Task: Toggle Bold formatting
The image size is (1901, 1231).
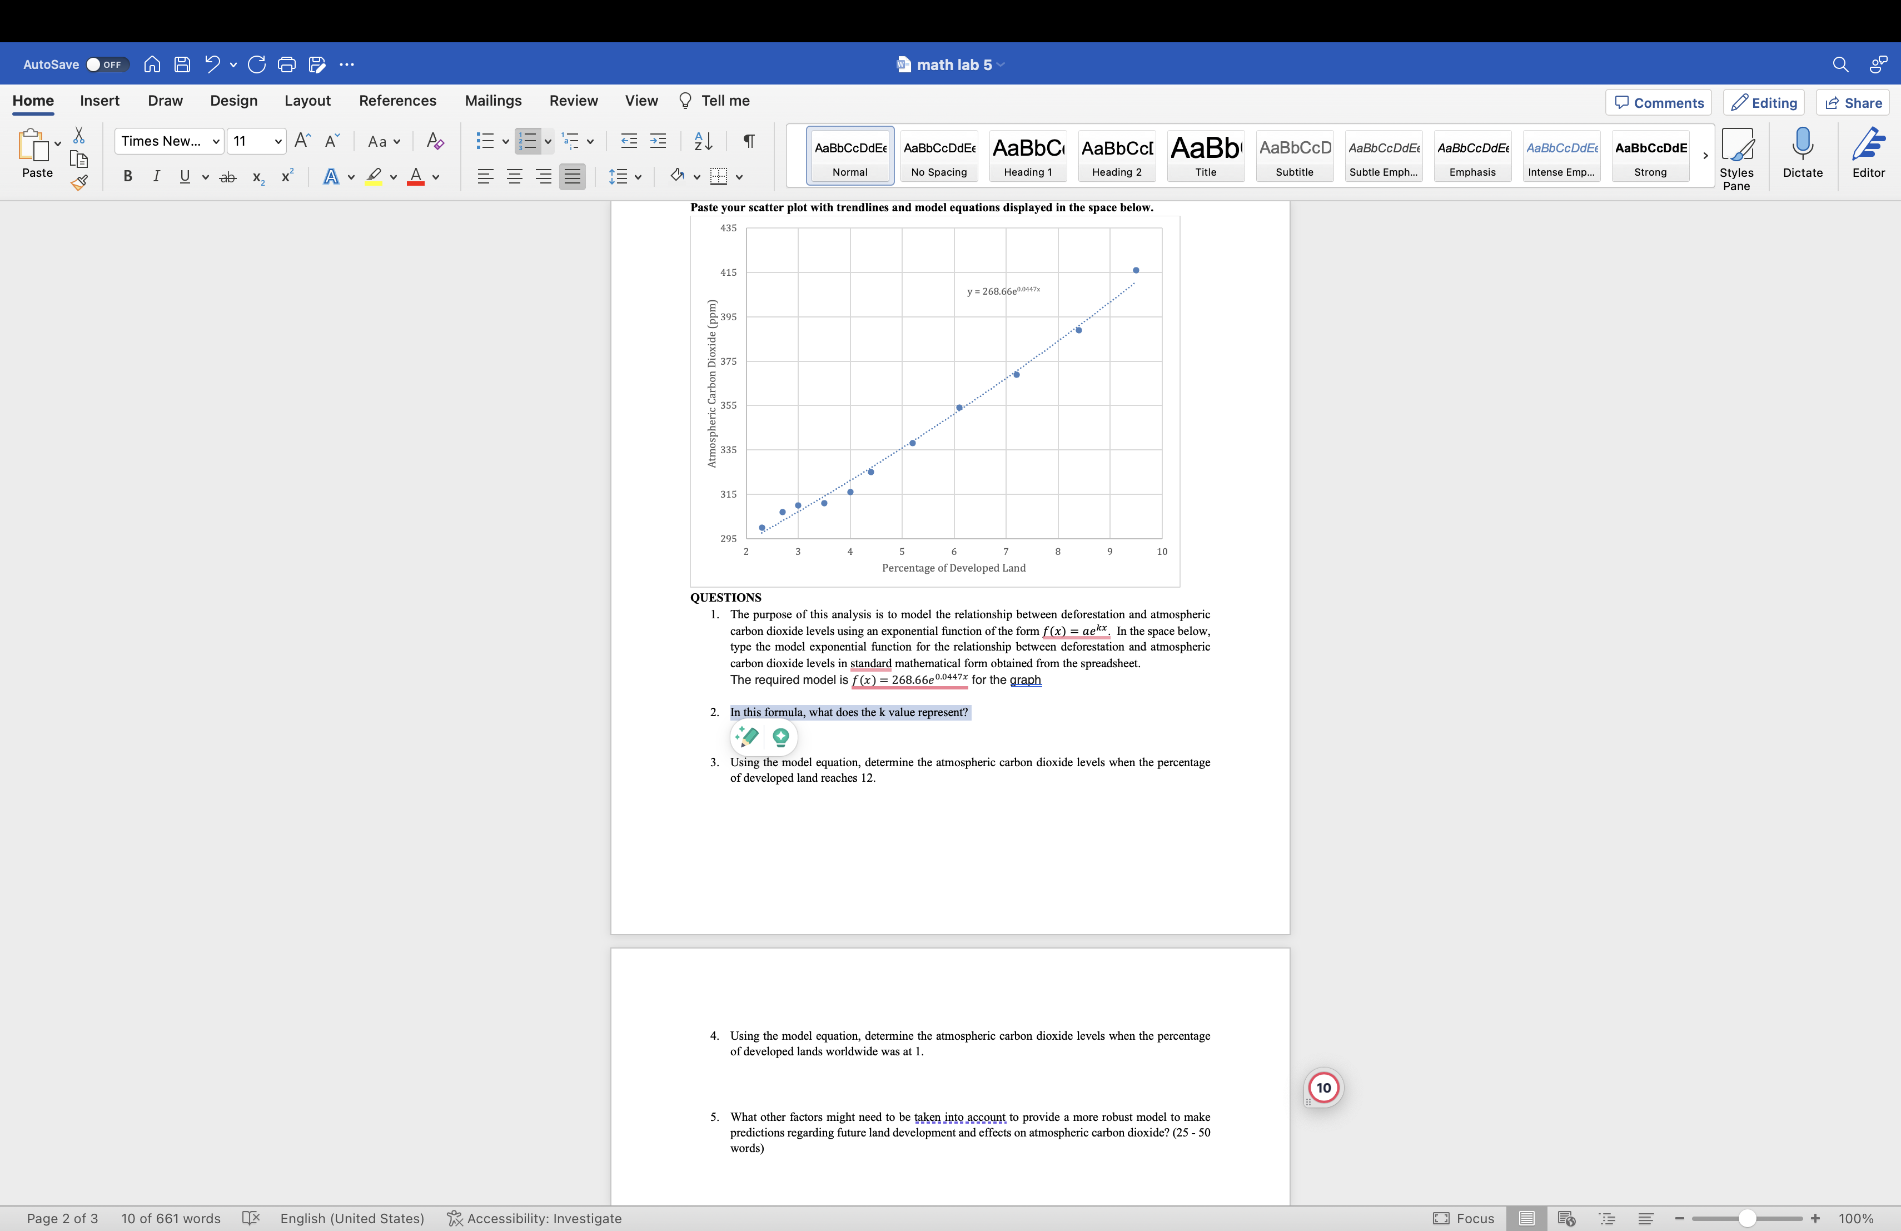Action: click(127, 177)
